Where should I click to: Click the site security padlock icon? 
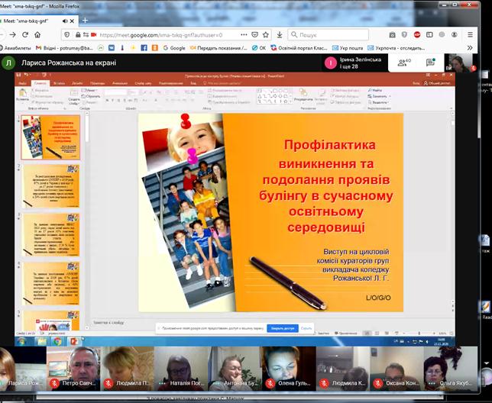78,35
